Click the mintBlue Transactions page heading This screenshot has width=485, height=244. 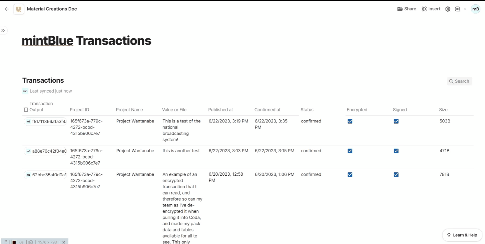click(86, 41)
